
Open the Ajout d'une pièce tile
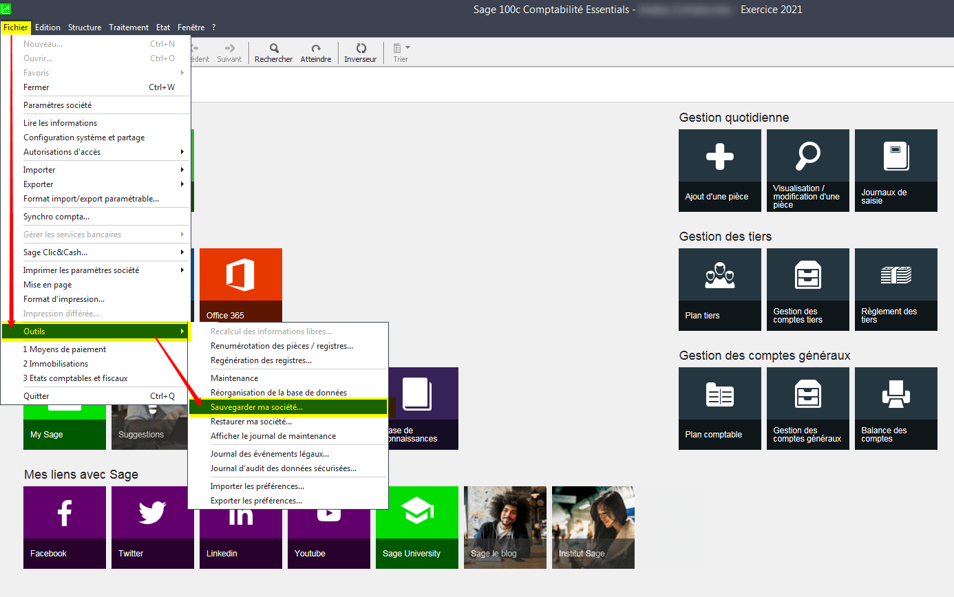719,170
